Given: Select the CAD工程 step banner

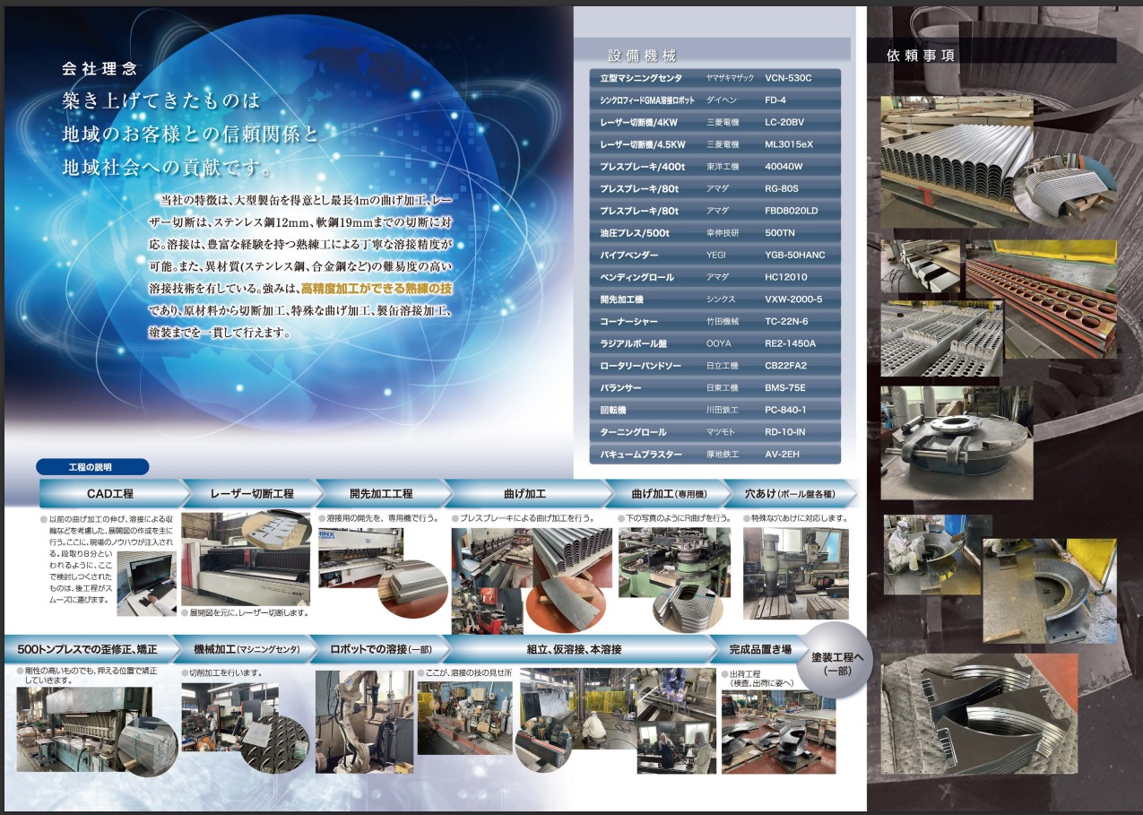Looking at the screenshot, I should click(110, 494).
